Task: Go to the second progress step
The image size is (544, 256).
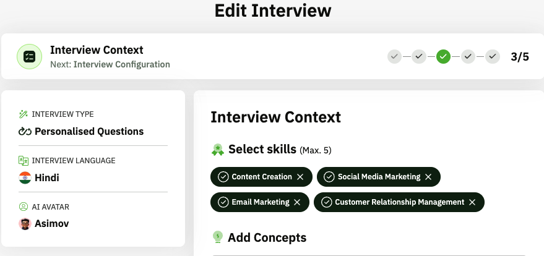Action: tap(419, 57)
